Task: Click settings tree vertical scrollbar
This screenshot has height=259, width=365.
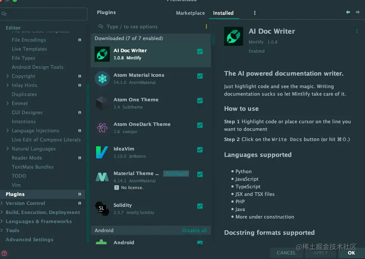Action: coord(88,163)
